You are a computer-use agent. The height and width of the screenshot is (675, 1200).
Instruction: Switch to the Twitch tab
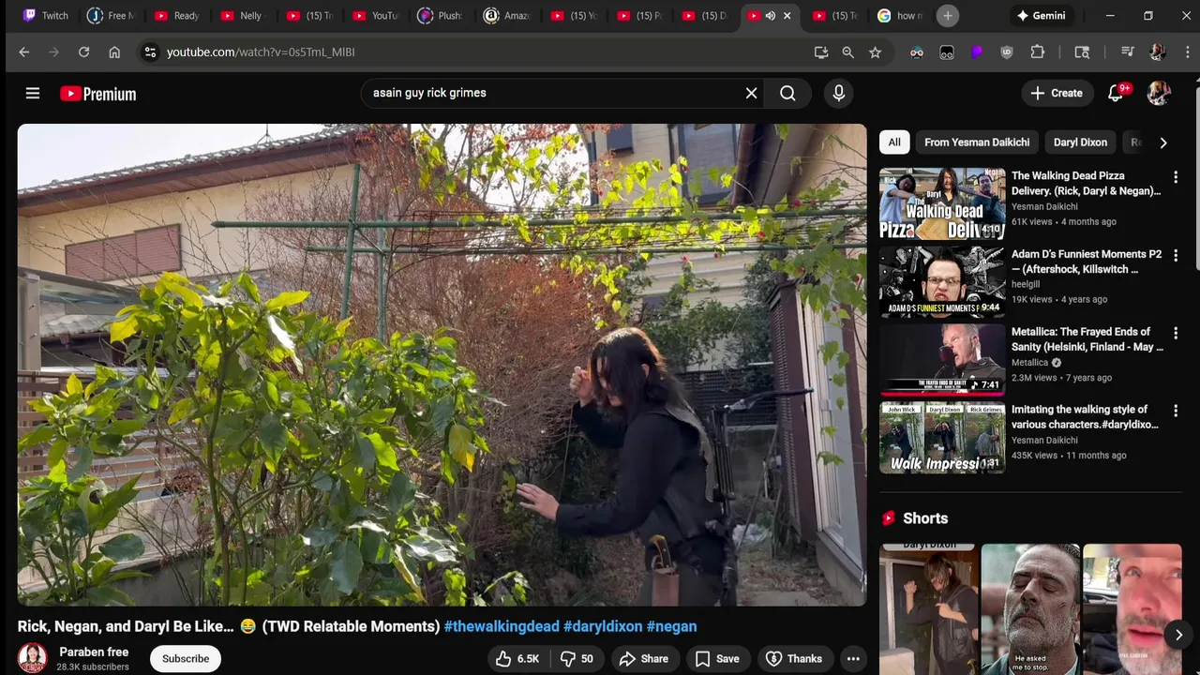46,16
